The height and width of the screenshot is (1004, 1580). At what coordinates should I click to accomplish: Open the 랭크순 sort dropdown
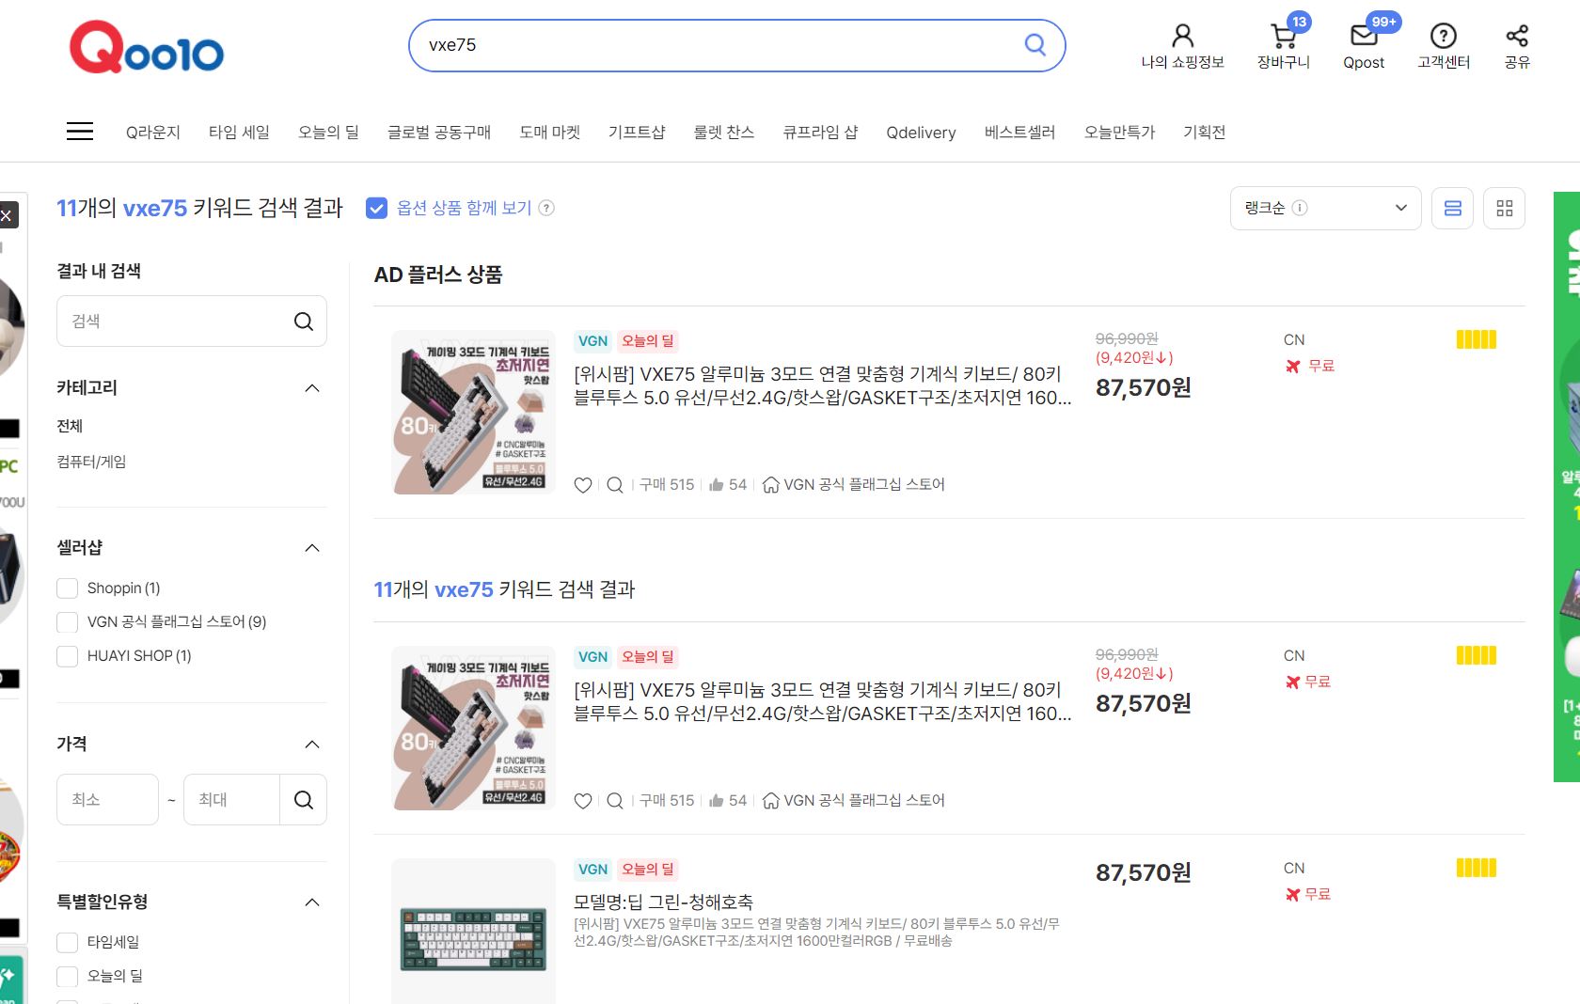(1325, 208)
